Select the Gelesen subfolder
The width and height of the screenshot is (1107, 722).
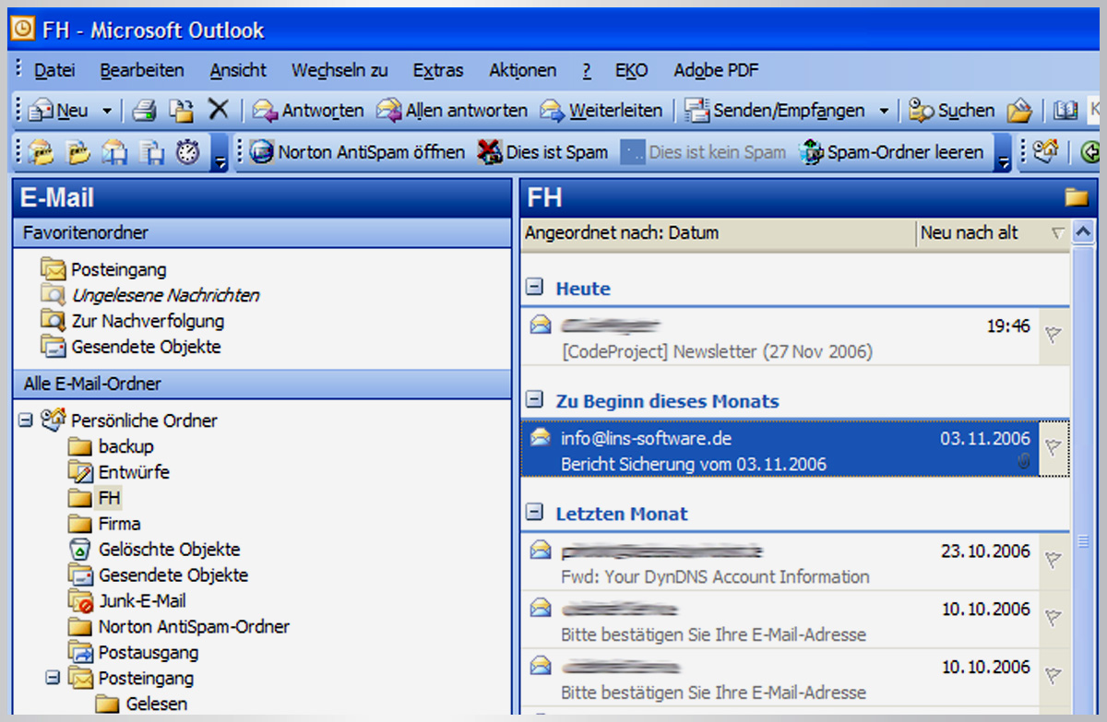pos(156,704)
